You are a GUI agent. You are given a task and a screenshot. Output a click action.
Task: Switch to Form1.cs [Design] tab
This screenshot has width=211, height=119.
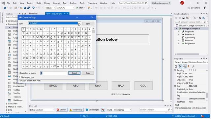pyautogui.click(x=54, y=14)
